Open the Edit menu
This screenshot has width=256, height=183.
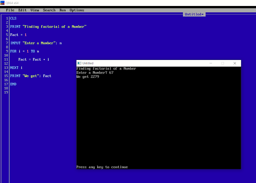[x=22, y=10]
